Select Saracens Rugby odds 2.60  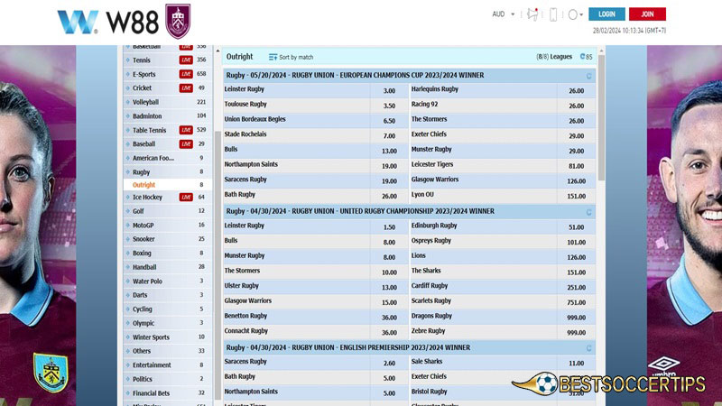pos(390,364)
